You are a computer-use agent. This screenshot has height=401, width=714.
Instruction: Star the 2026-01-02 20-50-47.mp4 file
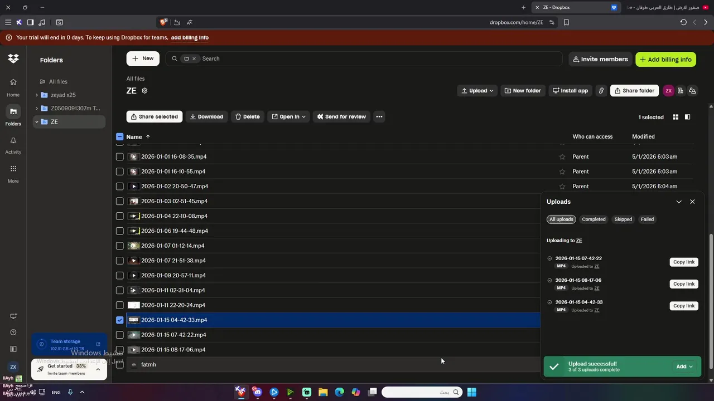[x=562, y=187]
